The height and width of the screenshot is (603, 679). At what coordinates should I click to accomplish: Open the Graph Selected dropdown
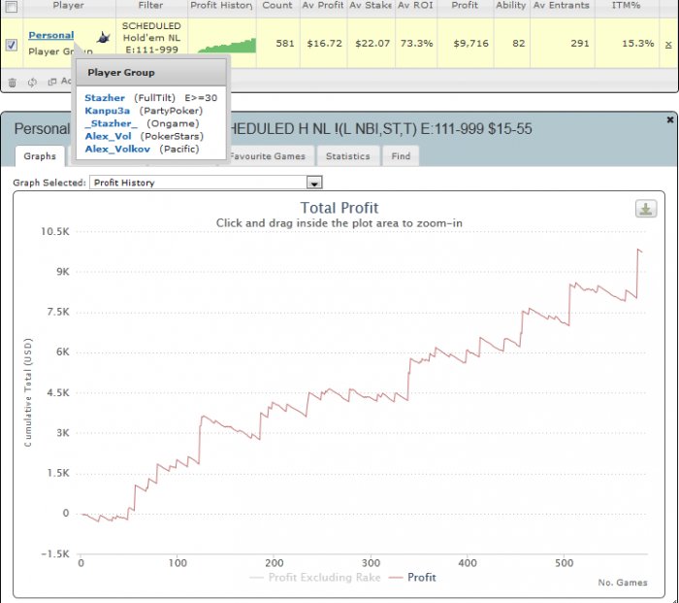(x=313, y=183)
